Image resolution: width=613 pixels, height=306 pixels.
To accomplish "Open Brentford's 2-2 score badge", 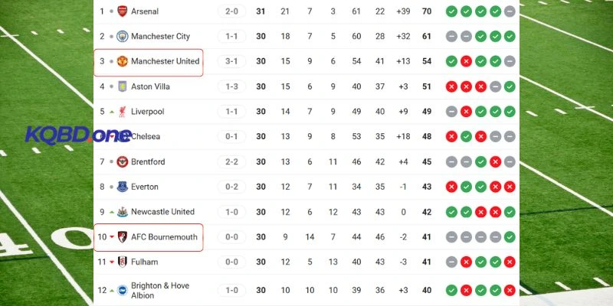I will (232, 161).
